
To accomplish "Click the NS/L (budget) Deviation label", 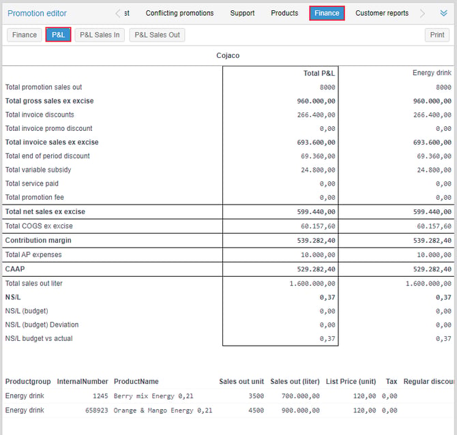I will click(x=42, y=325).
